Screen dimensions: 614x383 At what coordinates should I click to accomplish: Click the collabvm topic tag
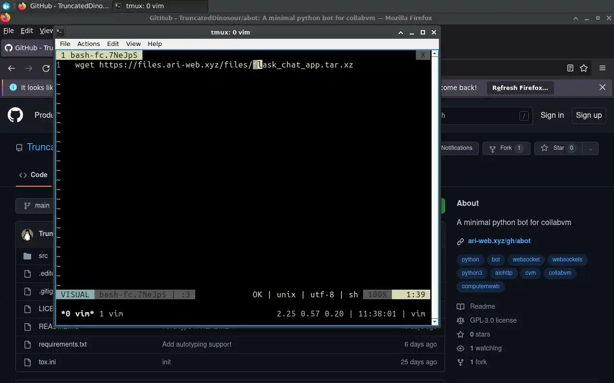click(x=560, y=273)
